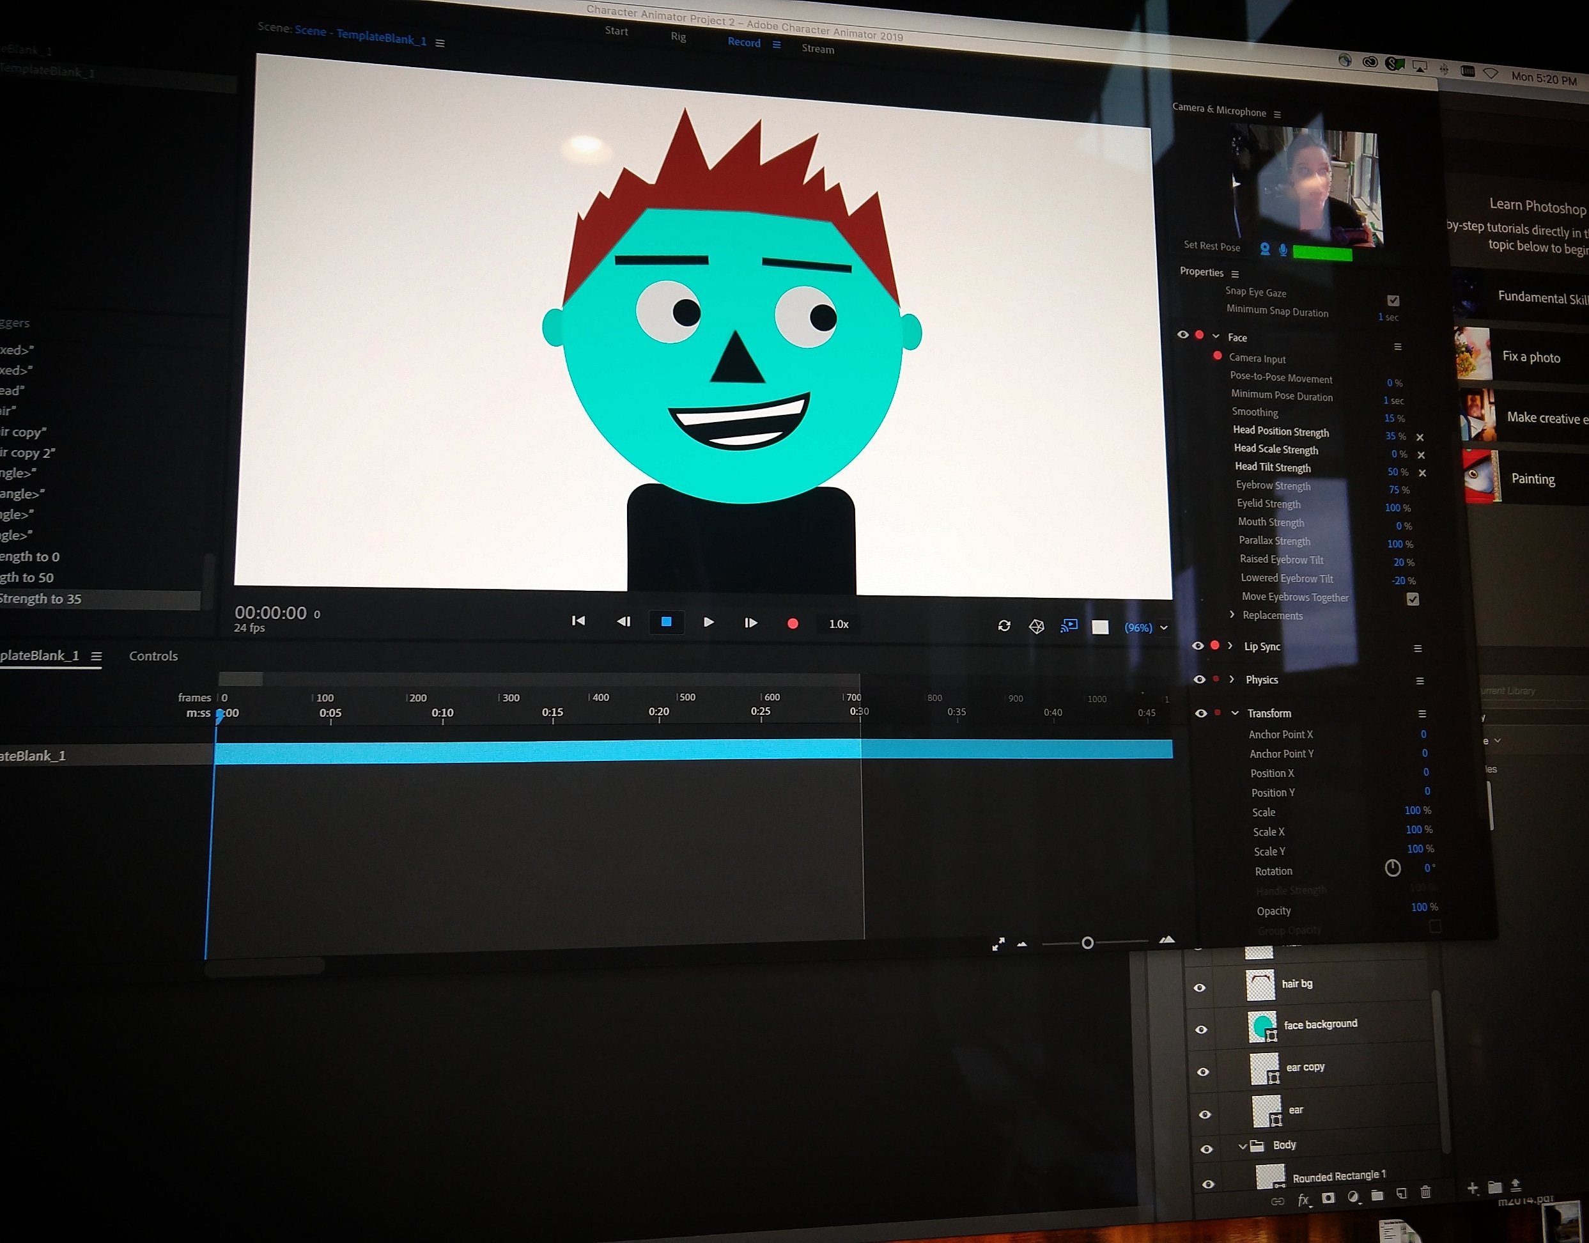Click the refresh scene icon

coord(1004,626)
